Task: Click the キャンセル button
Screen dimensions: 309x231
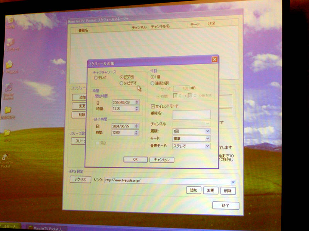Action: [162, 159]
